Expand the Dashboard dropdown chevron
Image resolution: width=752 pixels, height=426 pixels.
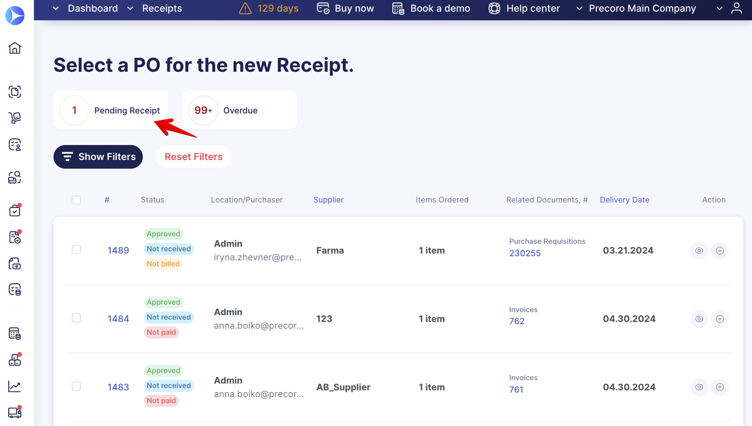[x=56, y=8]
